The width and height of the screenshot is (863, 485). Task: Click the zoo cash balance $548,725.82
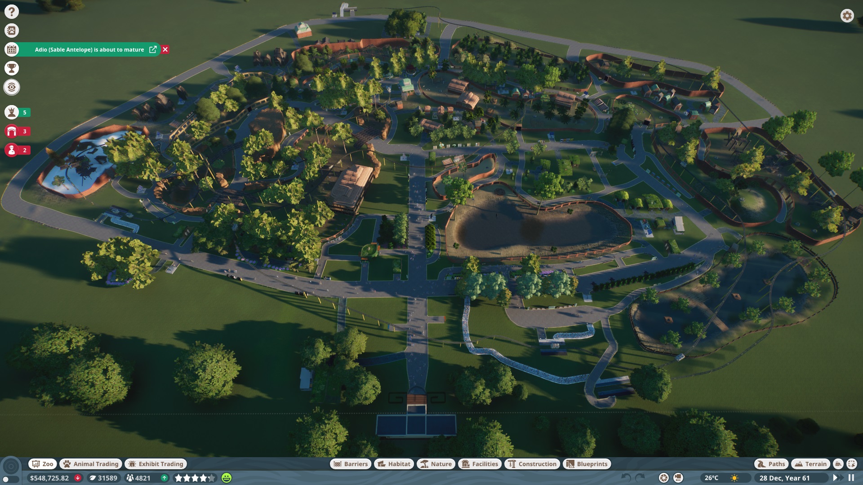coord(49,478)
